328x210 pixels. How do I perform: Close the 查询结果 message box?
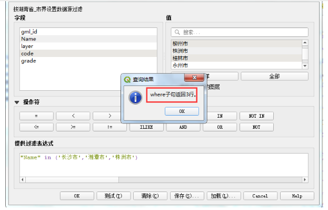coord(194,78)
